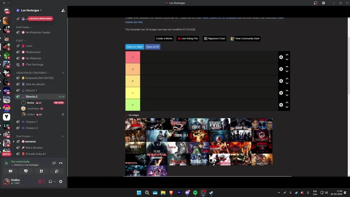
Task: Open the REPORTES text channel
Action: [x=40, y=141]
